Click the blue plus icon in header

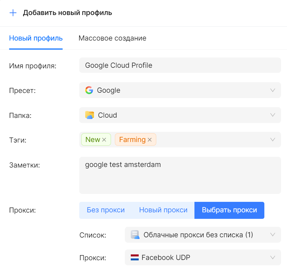(13, 13)
